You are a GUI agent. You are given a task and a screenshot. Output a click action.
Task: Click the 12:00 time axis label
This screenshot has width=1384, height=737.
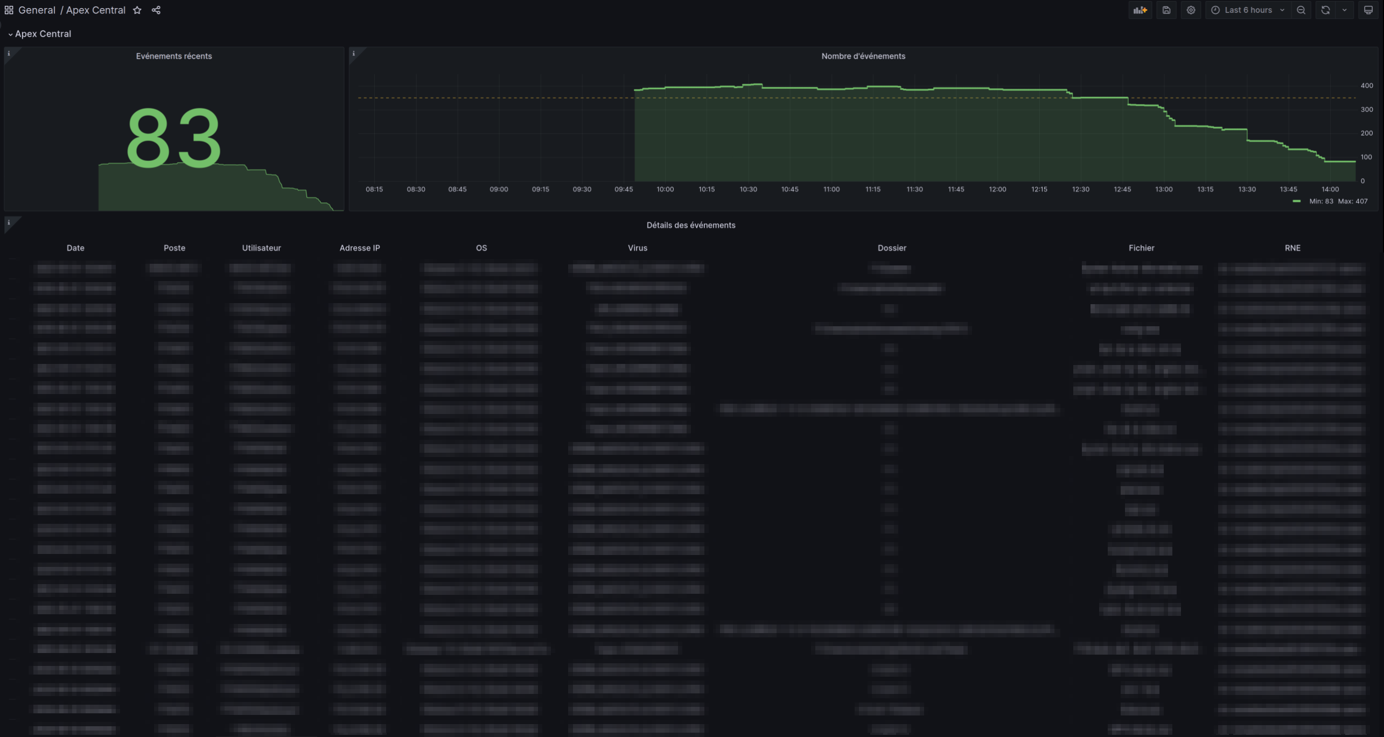tap(997, 189)
